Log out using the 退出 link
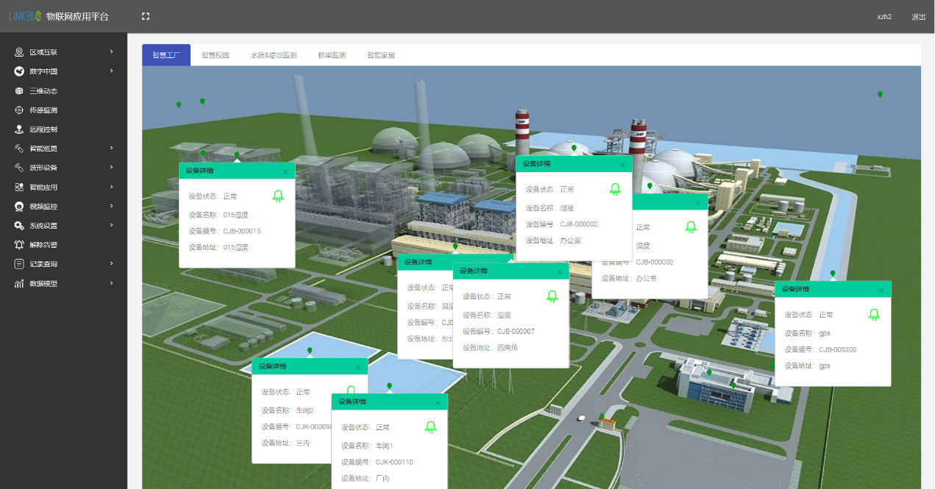The height and width of the screenshot is (489, 935). tap(919, 17)
